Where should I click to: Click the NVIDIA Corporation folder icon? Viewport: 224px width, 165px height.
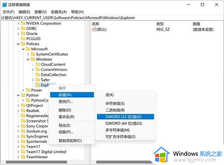click(23, 23)
